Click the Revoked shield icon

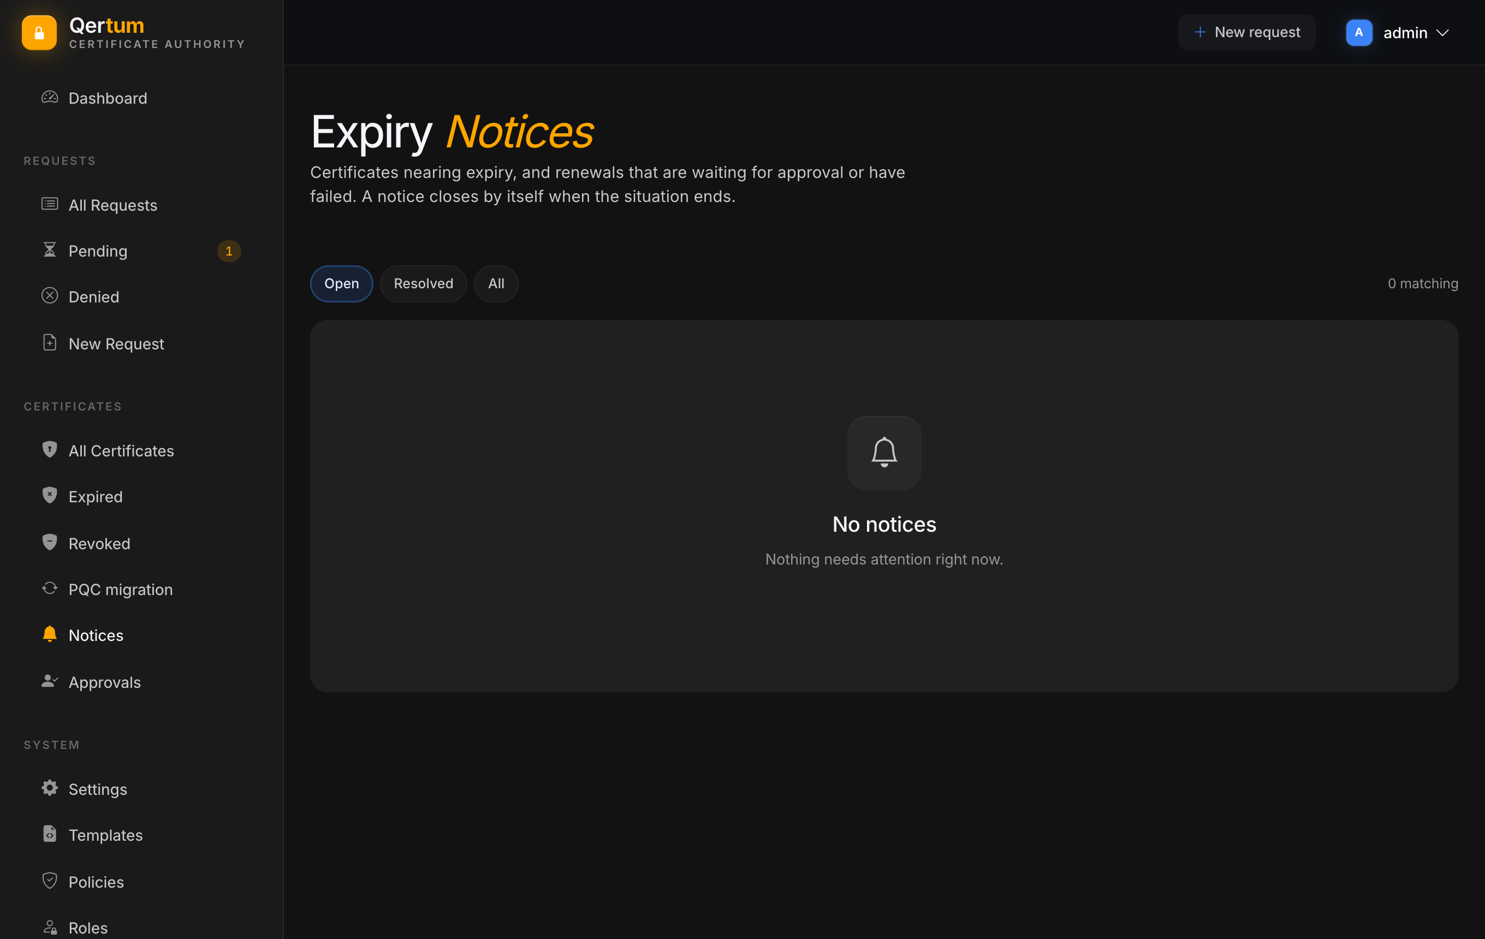coord(49,543)
